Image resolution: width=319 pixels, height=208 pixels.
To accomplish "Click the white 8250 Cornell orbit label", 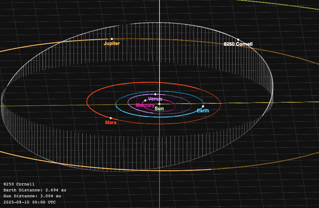I will pyautogui.click(x=238, y=44).
